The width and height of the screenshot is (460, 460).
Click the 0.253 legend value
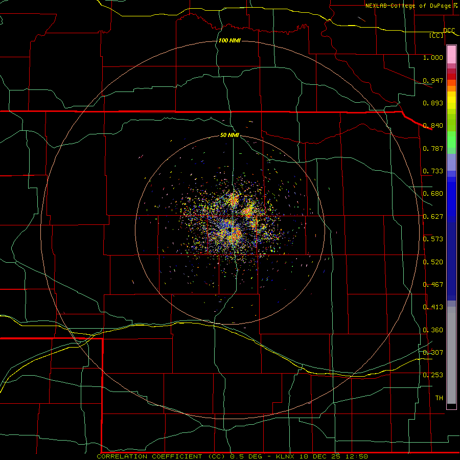[x=433, y=375]
